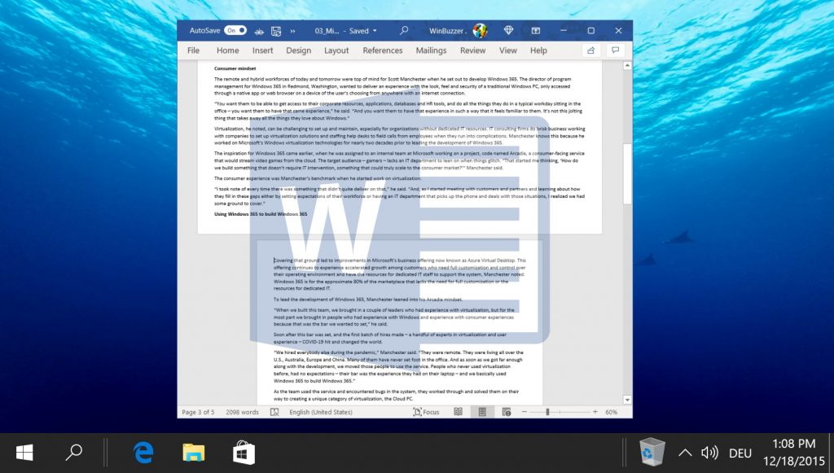Open the View tab
The width and height of the screenshot is (834, 473).
pyautogui.click(x=508, y=50)
